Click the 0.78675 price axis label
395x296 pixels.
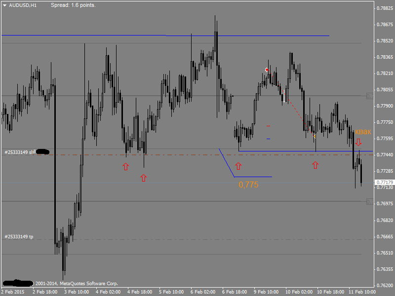point(385,25)
